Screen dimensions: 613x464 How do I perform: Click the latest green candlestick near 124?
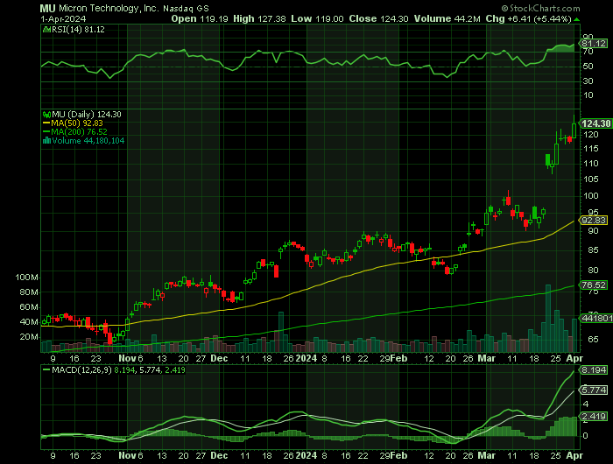coord(574,130)
